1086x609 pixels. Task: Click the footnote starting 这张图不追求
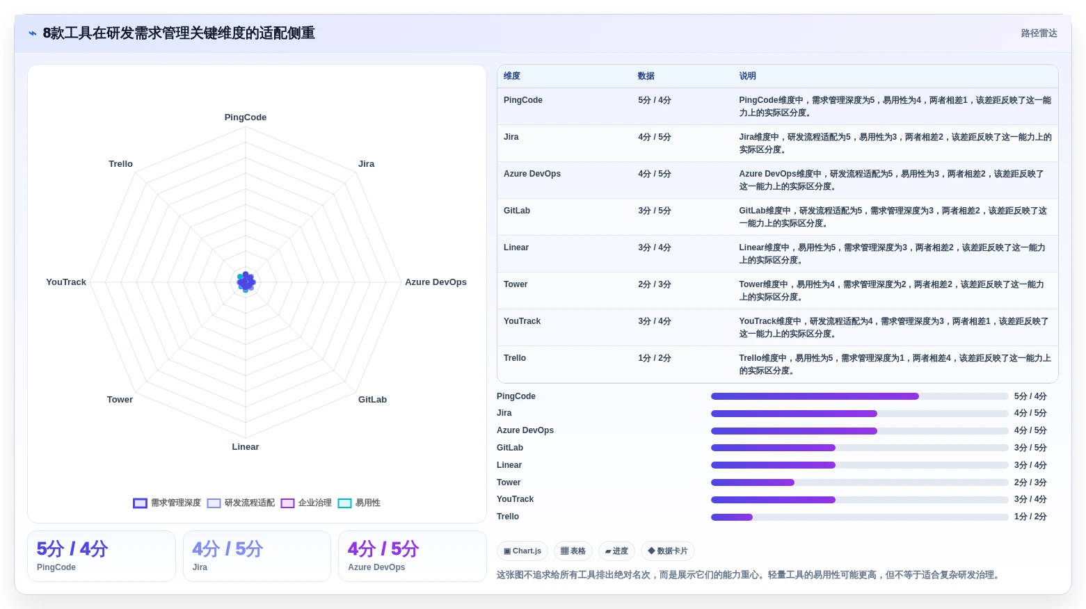[x=749, y=575]
